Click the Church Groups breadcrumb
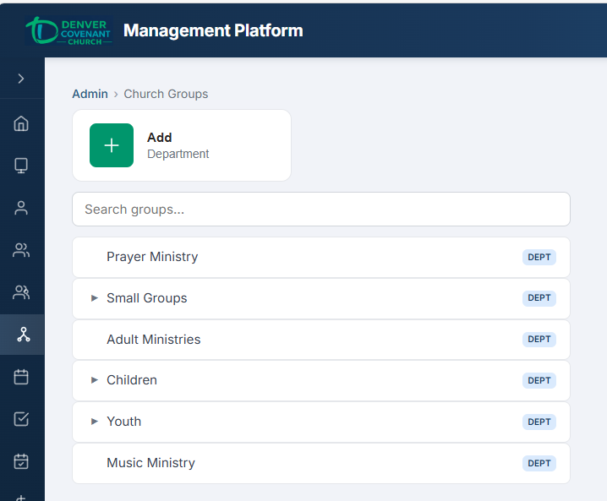Viewport: 607px width, 501px height. pos(166,94)
